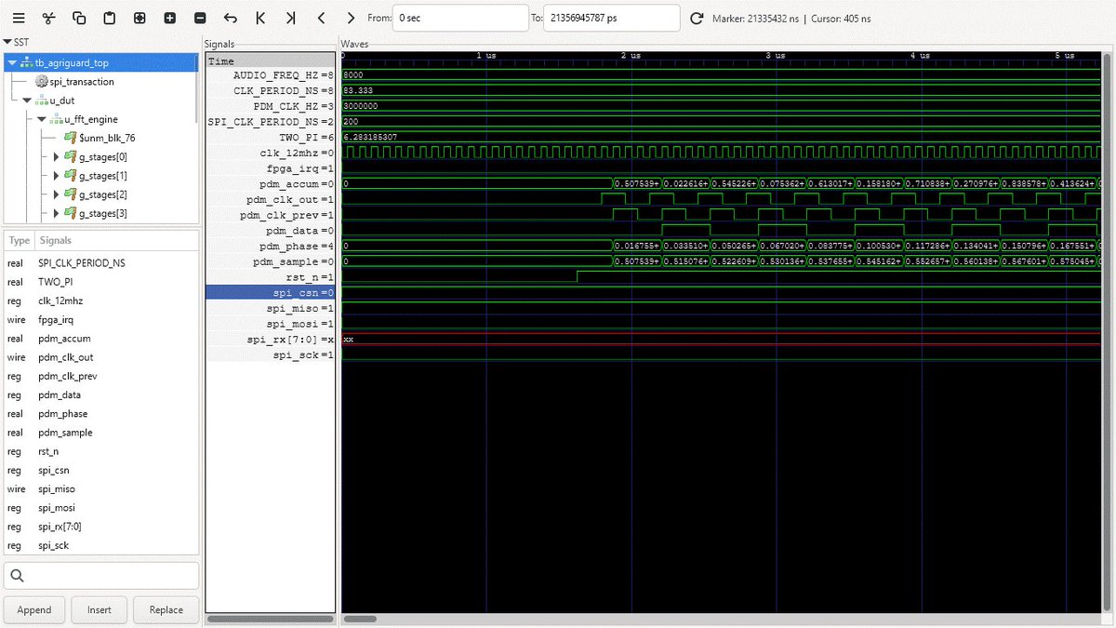Click the 4 us timeline marker
The height and width of the screenshot is (628, 1116).
[x=922, y=56]
